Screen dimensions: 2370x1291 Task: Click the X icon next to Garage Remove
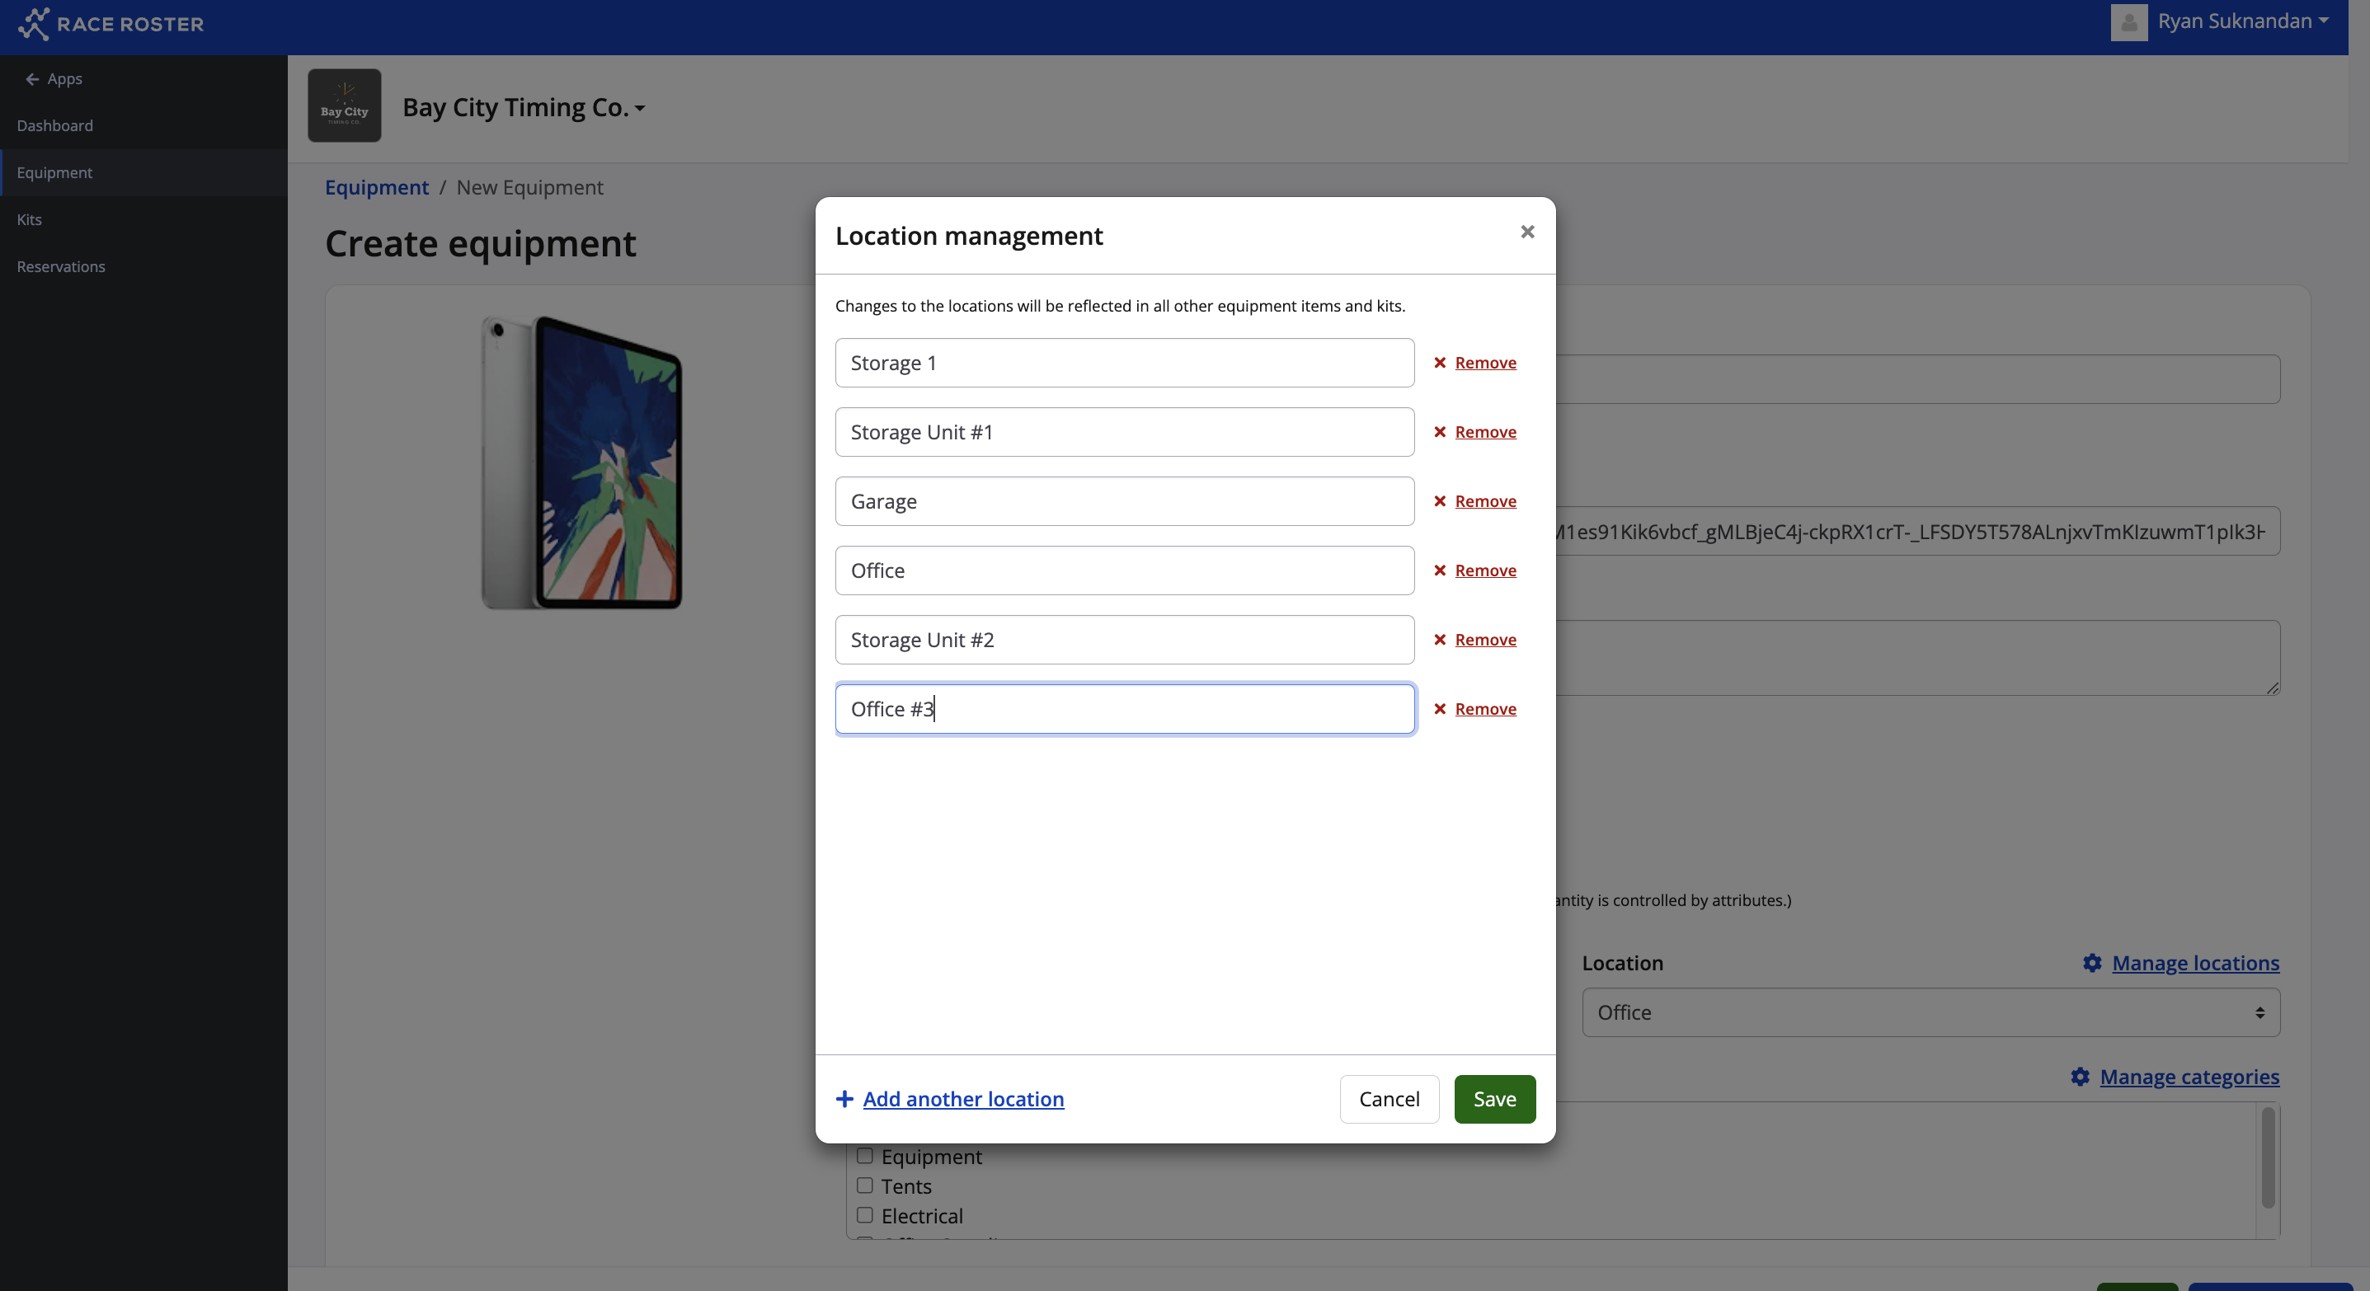tap(1440, 501)
